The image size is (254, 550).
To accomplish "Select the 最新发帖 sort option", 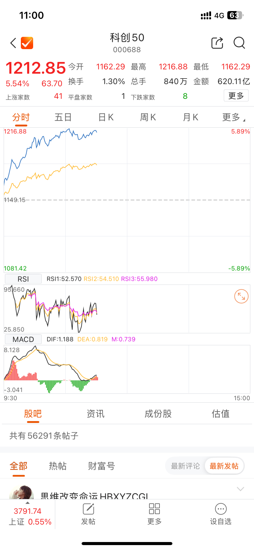I will coord(224,466).
